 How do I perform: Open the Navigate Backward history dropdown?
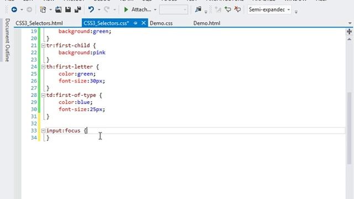(x=22, y=10)
